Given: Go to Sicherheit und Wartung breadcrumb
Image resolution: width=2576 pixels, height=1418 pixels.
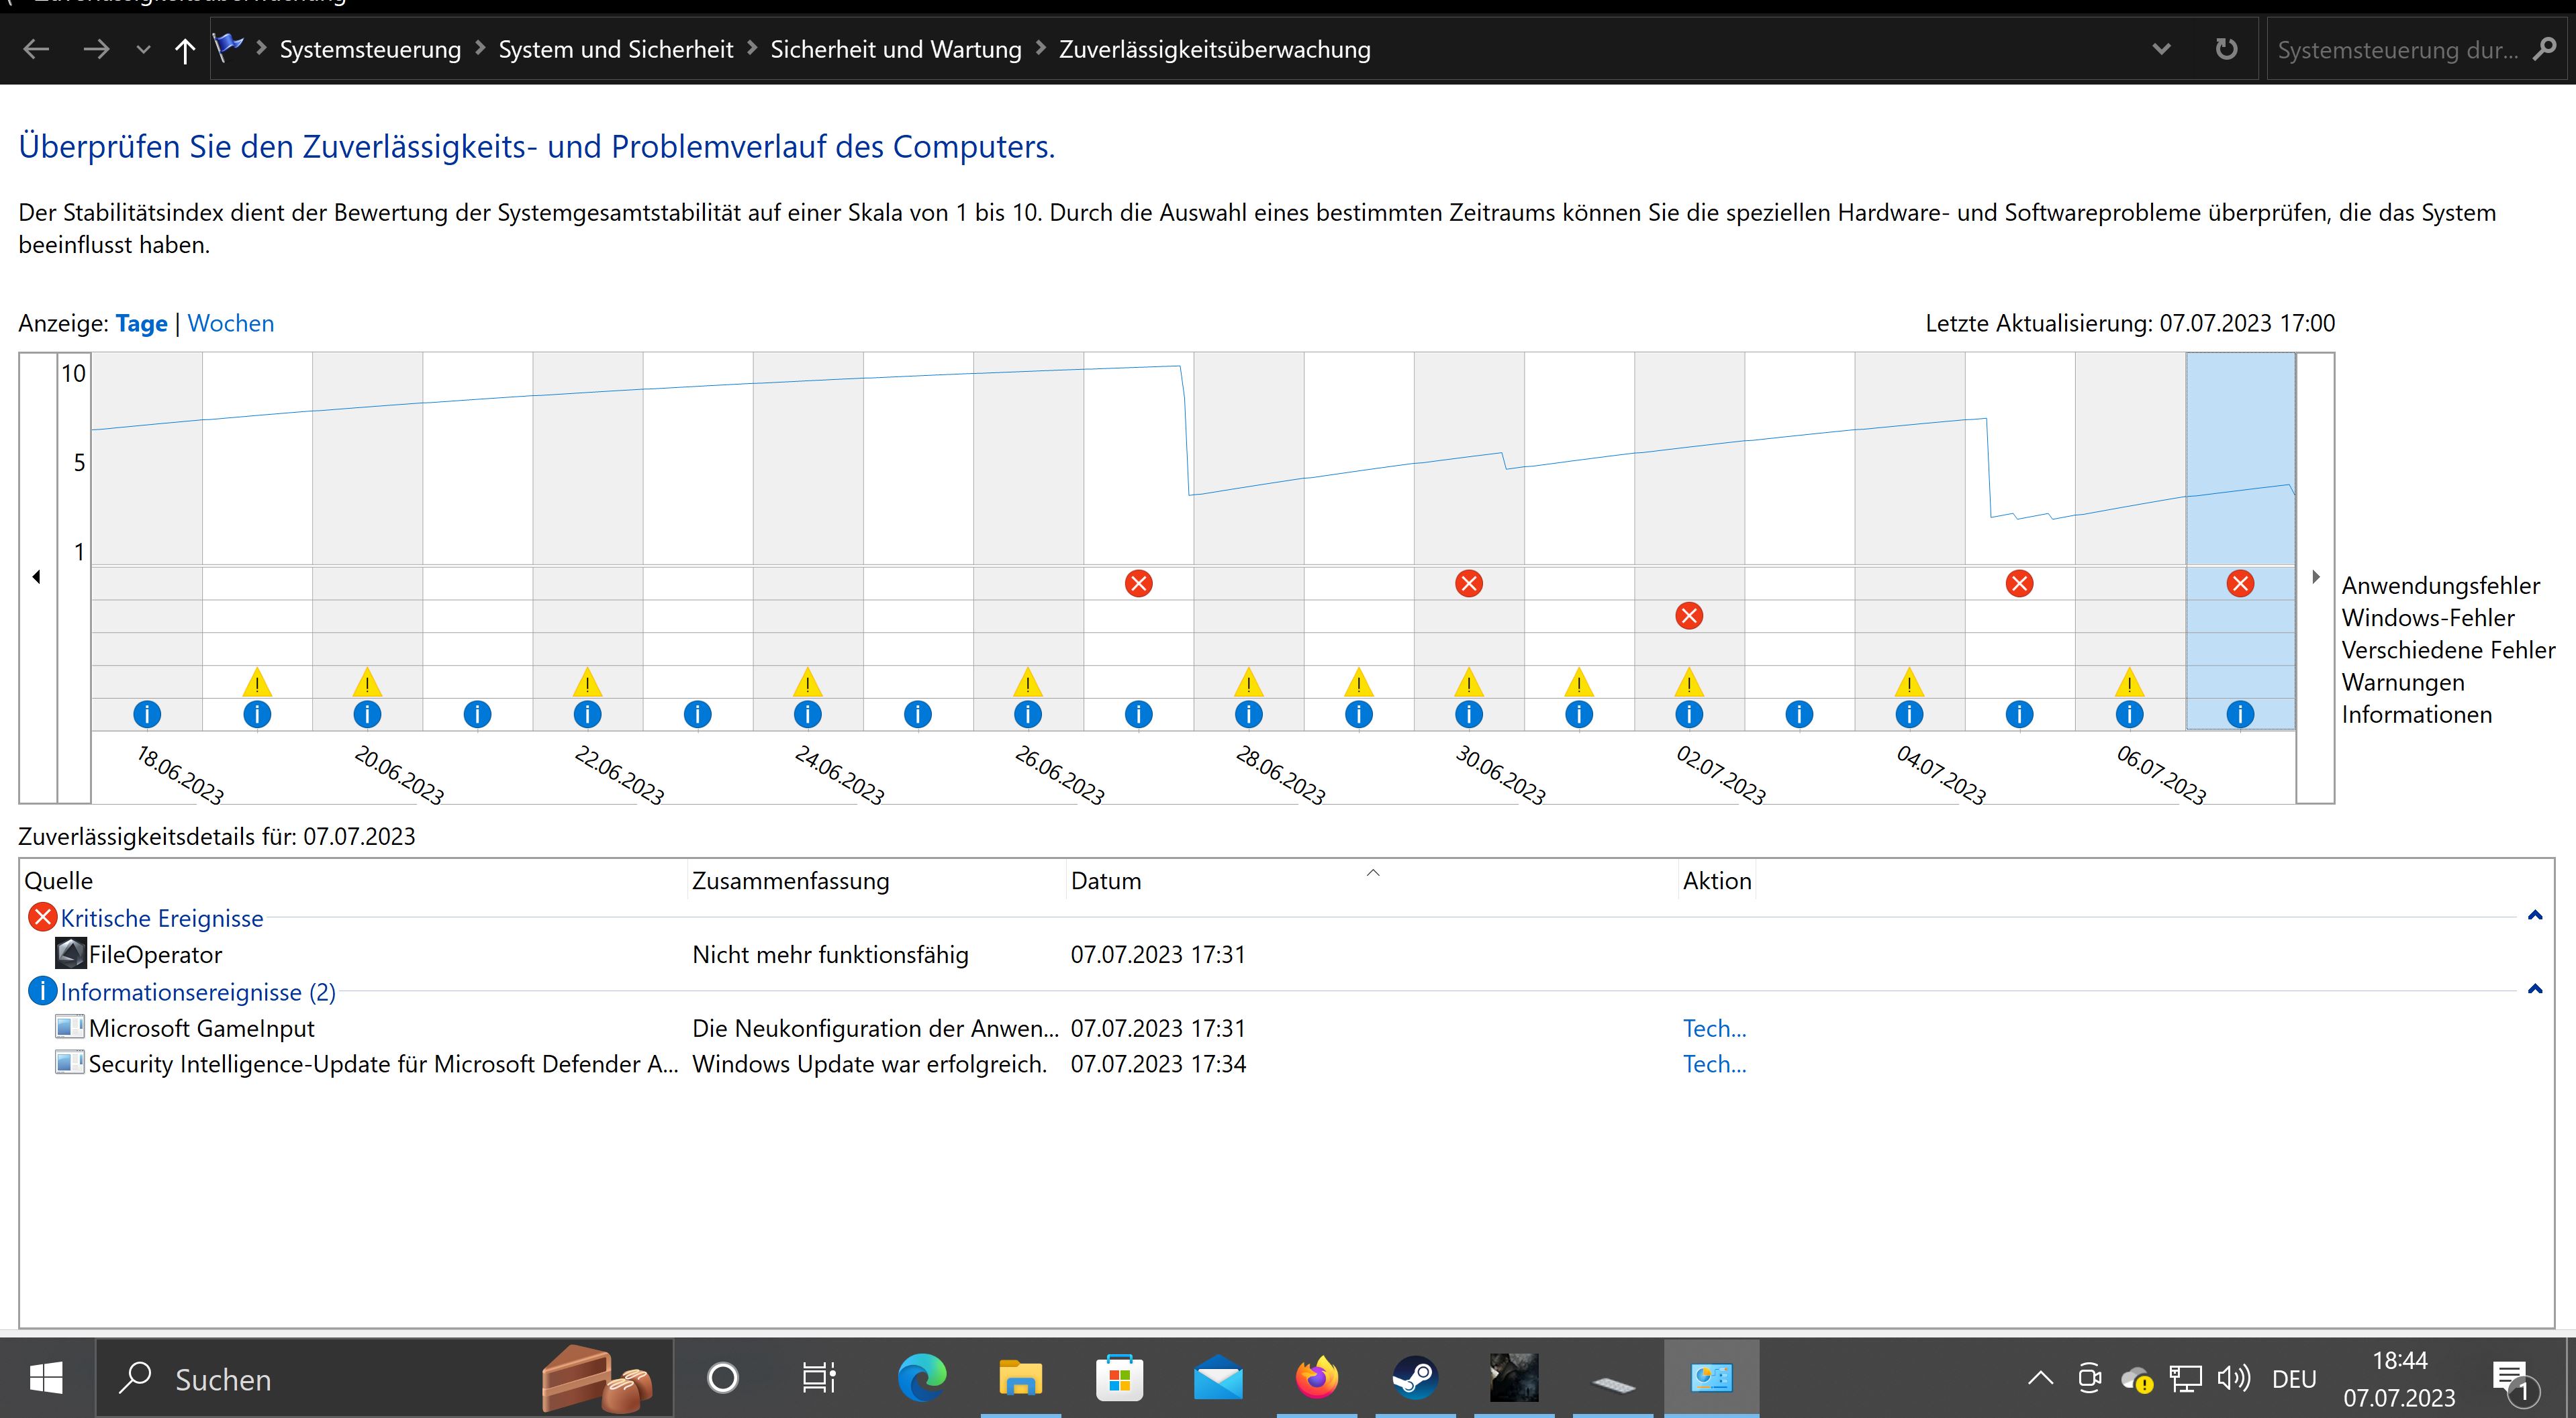Looking at the screenshot, I should pos(895,49).
